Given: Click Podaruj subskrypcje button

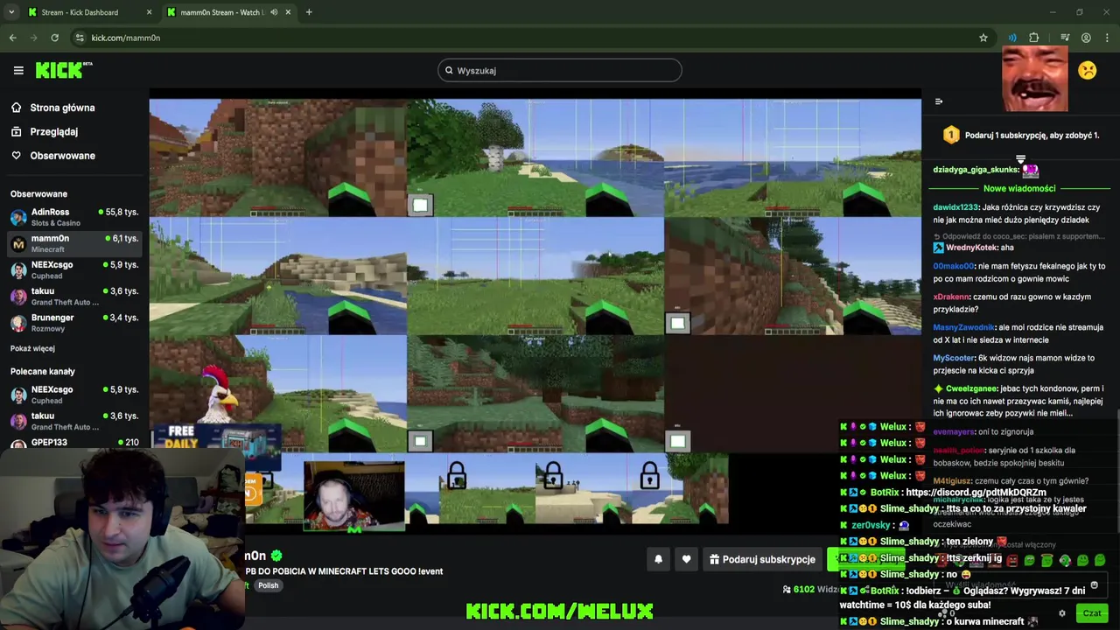Looking at the screenshot, I should click(x=762, y=559).
